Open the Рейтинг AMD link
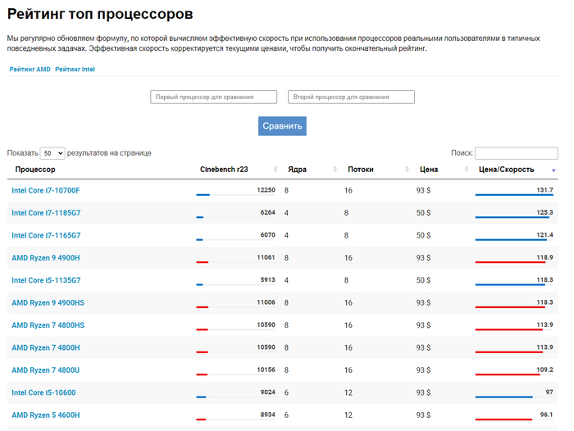The image size is (574, 431). [30, 69]
